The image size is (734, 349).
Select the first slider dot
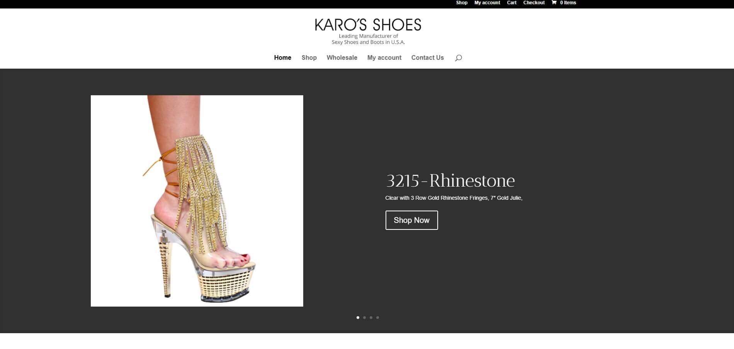pos(358,318)
